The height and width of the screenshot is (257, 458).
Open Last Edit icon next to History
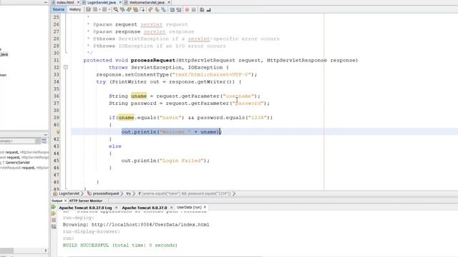[x=88, y=9]
